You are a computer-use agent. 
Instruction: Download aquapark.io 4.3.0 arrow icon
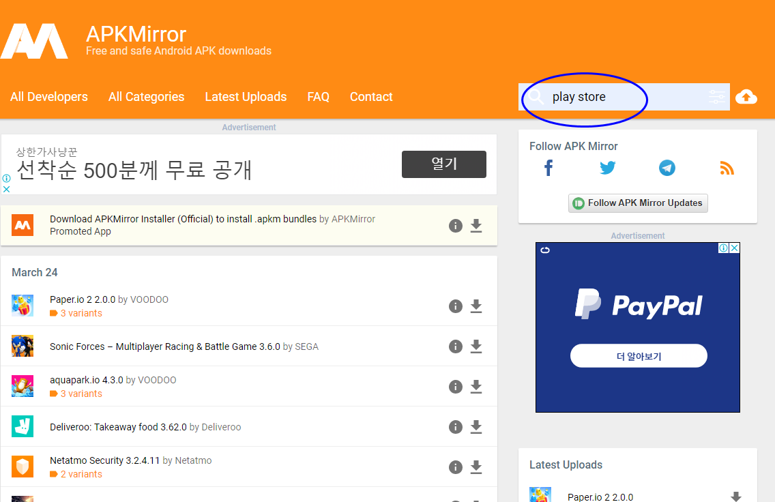pos(476,386)
